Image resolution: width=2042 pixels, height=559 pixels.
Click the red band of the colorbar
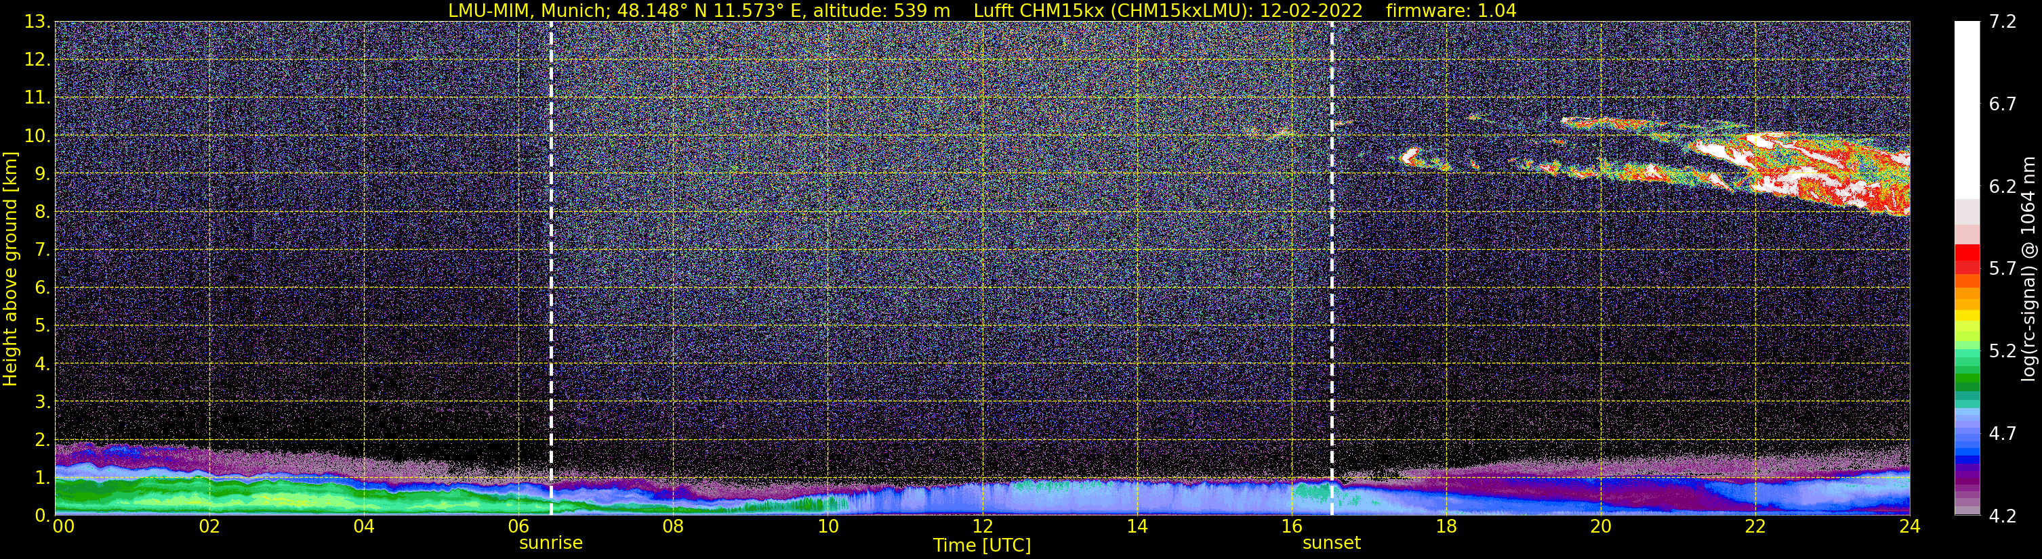(1967, 259)
